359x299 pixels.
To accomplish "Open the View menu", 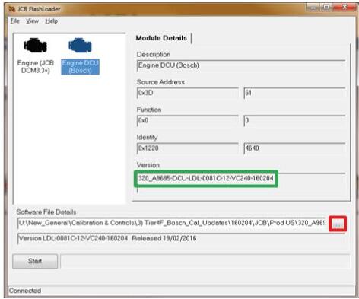I will coord(32,21).
